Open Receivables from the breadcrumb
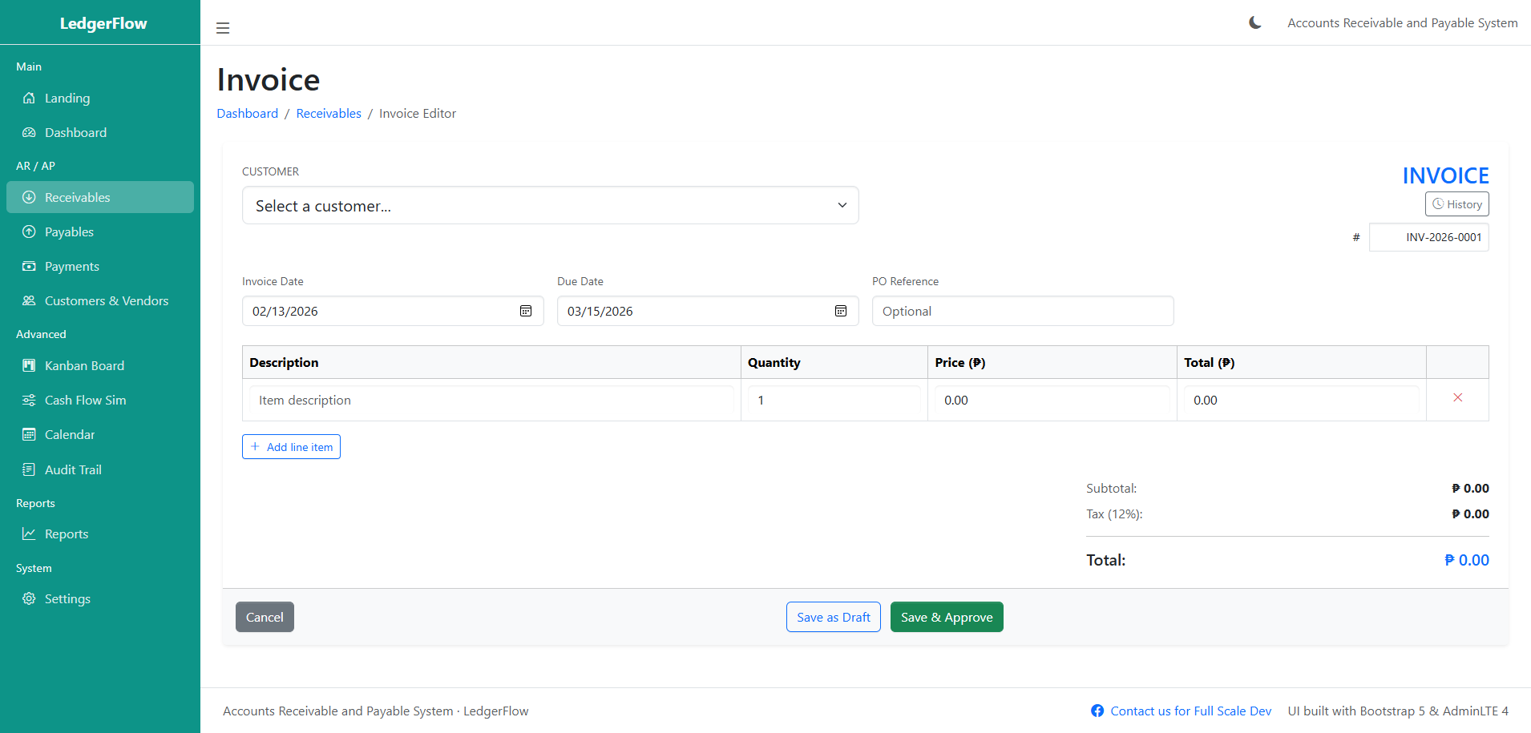Image resolution: width=1531 pixels, height=733 pixels. [x=329, y=113]
